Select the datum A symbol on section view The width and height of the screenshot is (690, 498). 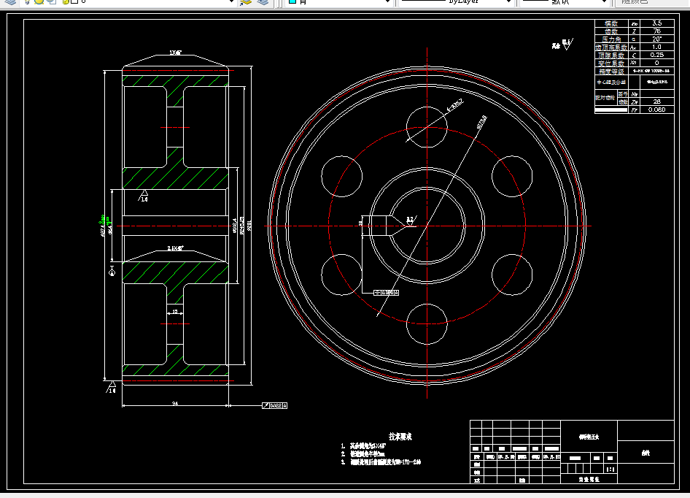(x=112, y=271)
